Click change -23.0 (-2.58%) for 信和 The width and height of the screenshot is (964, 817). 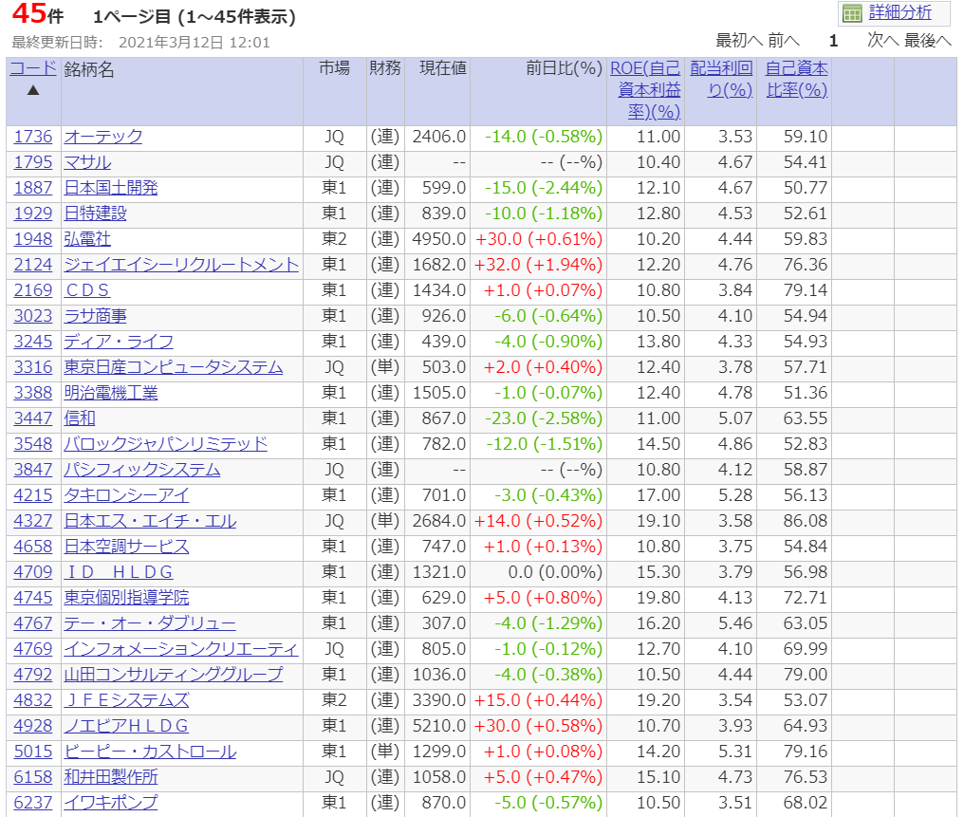pyautogui.click(x=544, y=418)
